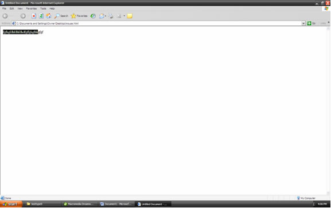The image size is (331, 208).
Task: Click the system tray clock
Action: click(x=322, y=204)
